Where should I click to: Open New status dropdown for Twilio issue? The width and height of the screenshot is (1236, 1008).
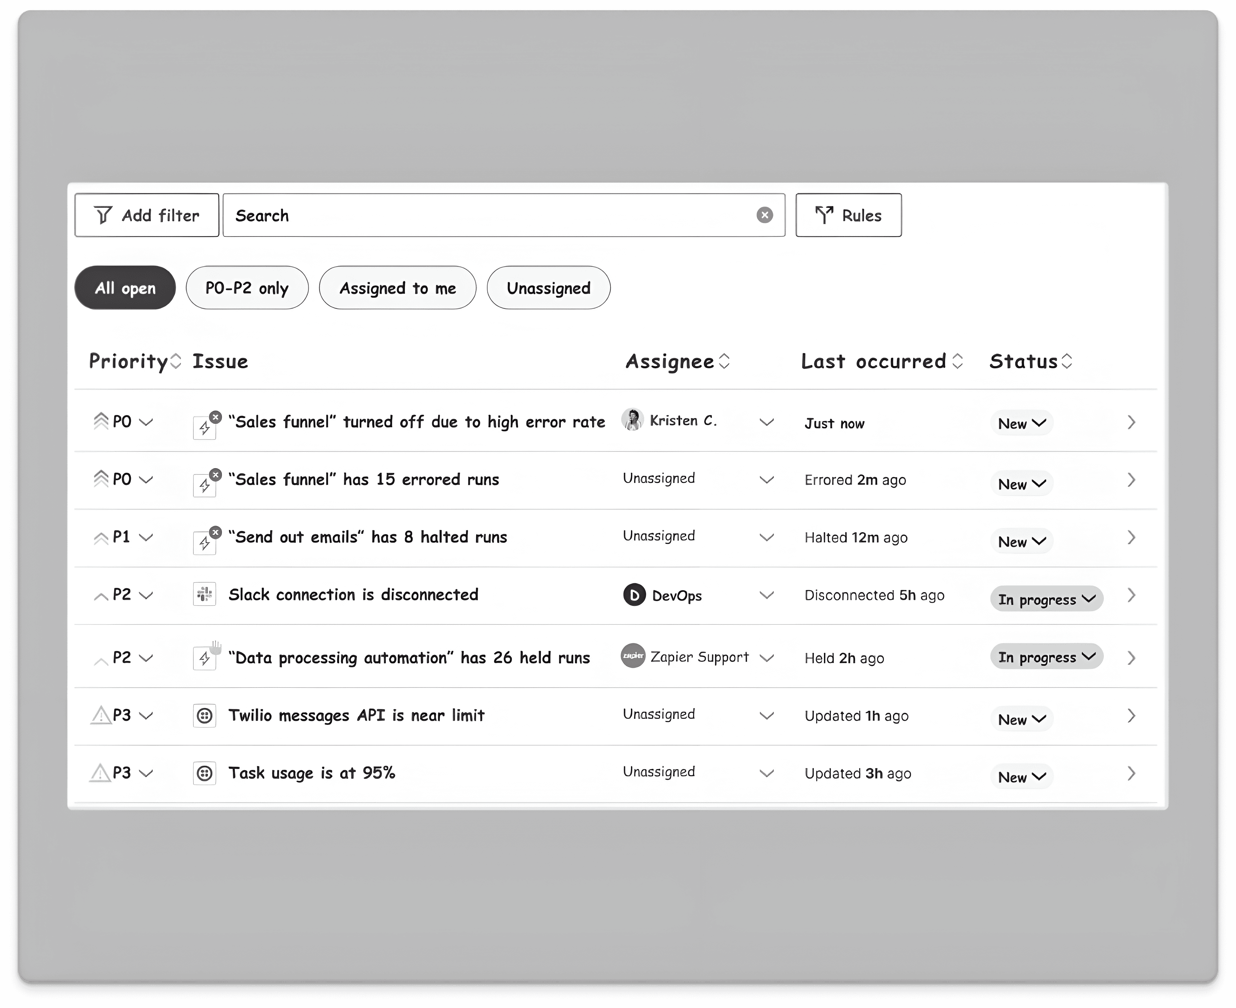tap(1021, 719)
